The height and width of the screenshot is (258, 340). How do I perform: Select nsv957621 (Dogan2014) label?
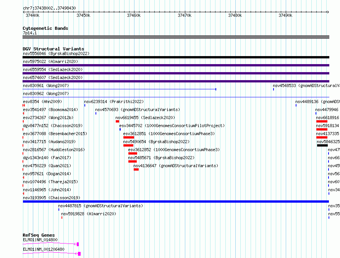(x=47, y=174)
